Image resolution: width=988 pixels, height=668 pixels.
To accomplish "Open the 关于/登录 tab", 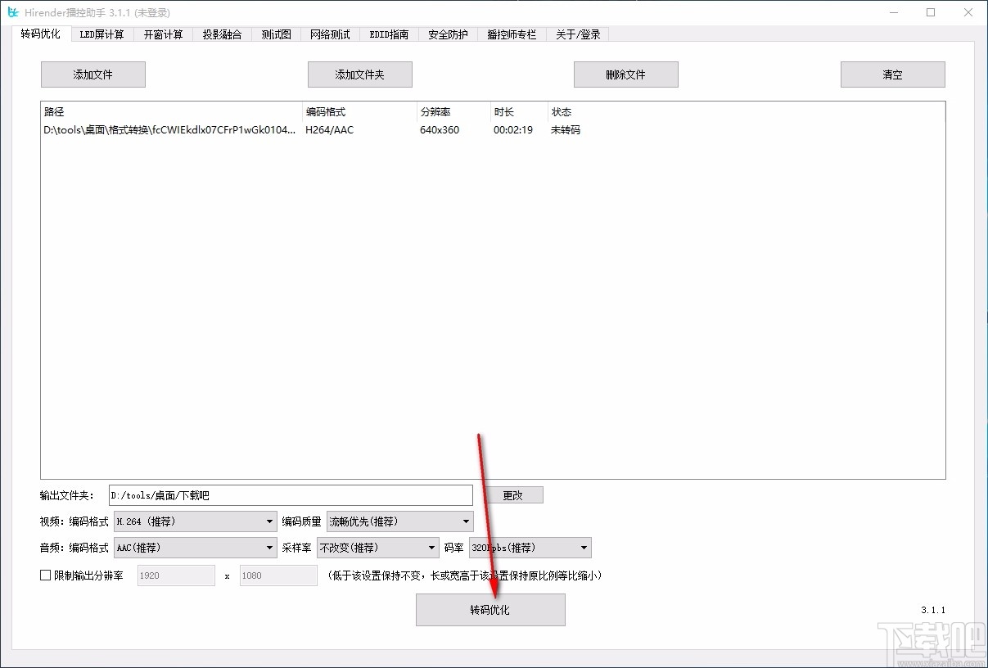I will 577,34.
